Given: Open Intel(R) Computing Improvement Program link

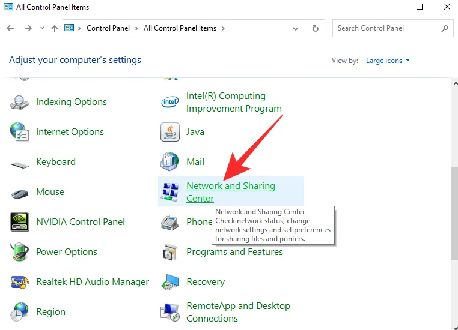Looking at the screenshot, I should [x=234, y=102].
